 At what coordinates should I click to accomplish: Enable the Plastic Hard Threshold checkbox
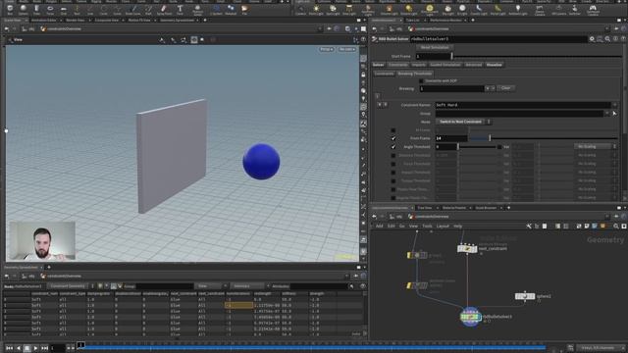tap(393, 189)
